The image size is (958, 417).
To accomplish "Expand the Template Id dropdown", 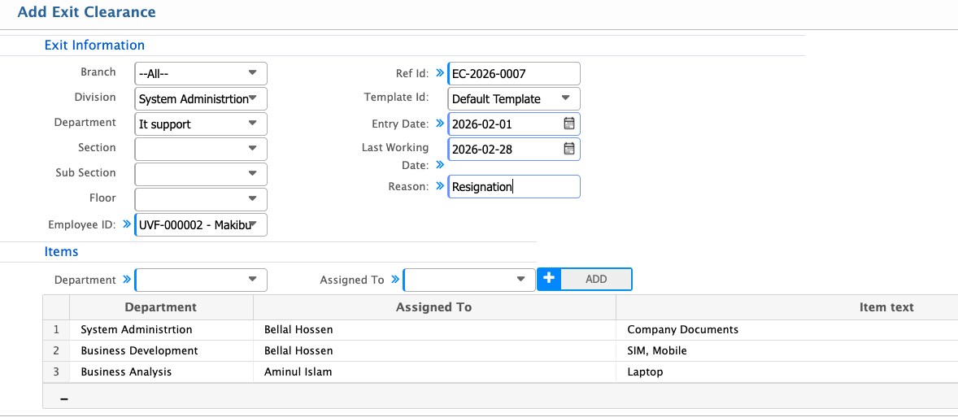I will click(x=566, y=98).
